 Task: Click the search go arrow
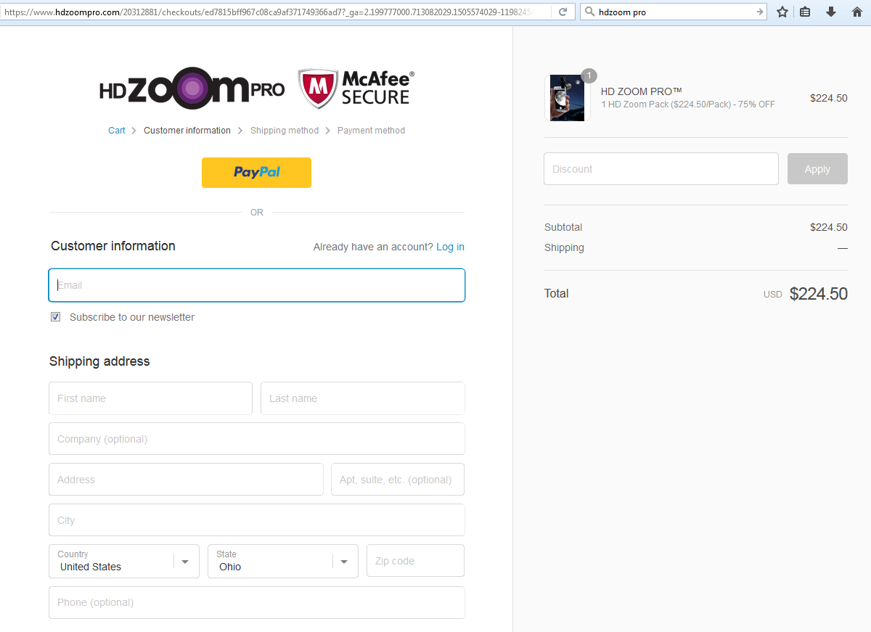tap(759, 12)
